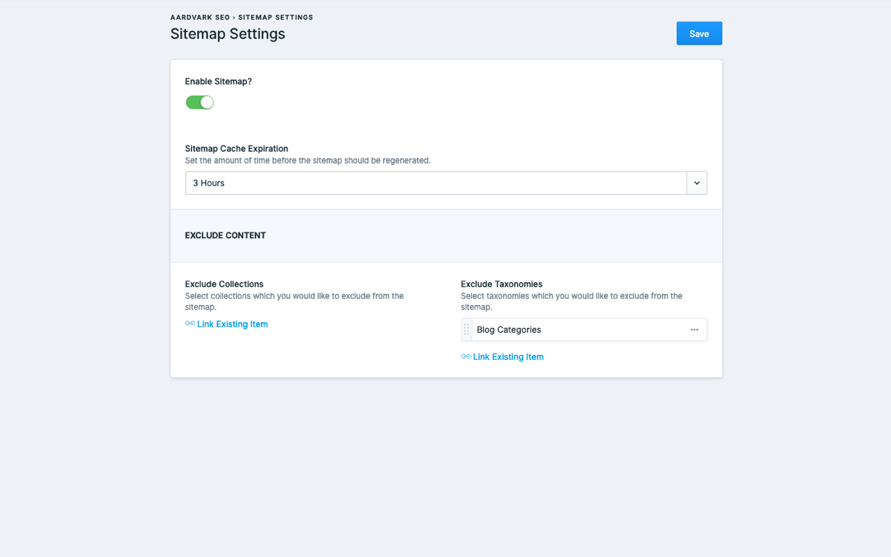Screen dimensions: 891x557
Task: Open the Blog Categories taxonomy item
Action: tap(509, 330)
